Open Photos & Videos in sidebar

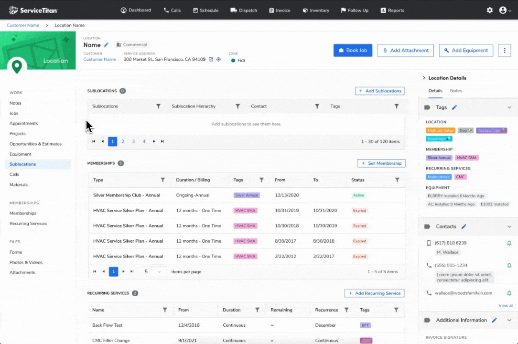point(26,262)
